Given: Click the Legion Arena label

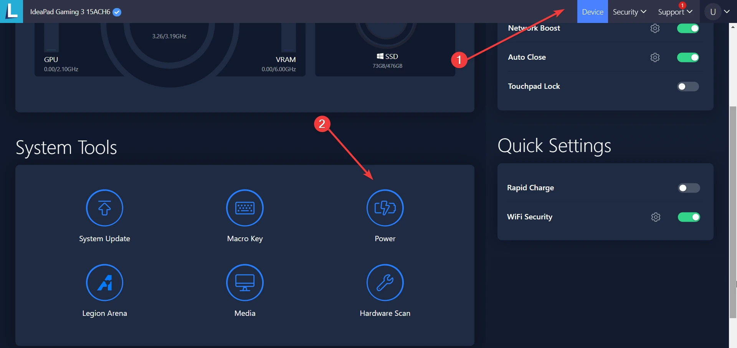Looking at the screenshot, I should pos(104,313).
